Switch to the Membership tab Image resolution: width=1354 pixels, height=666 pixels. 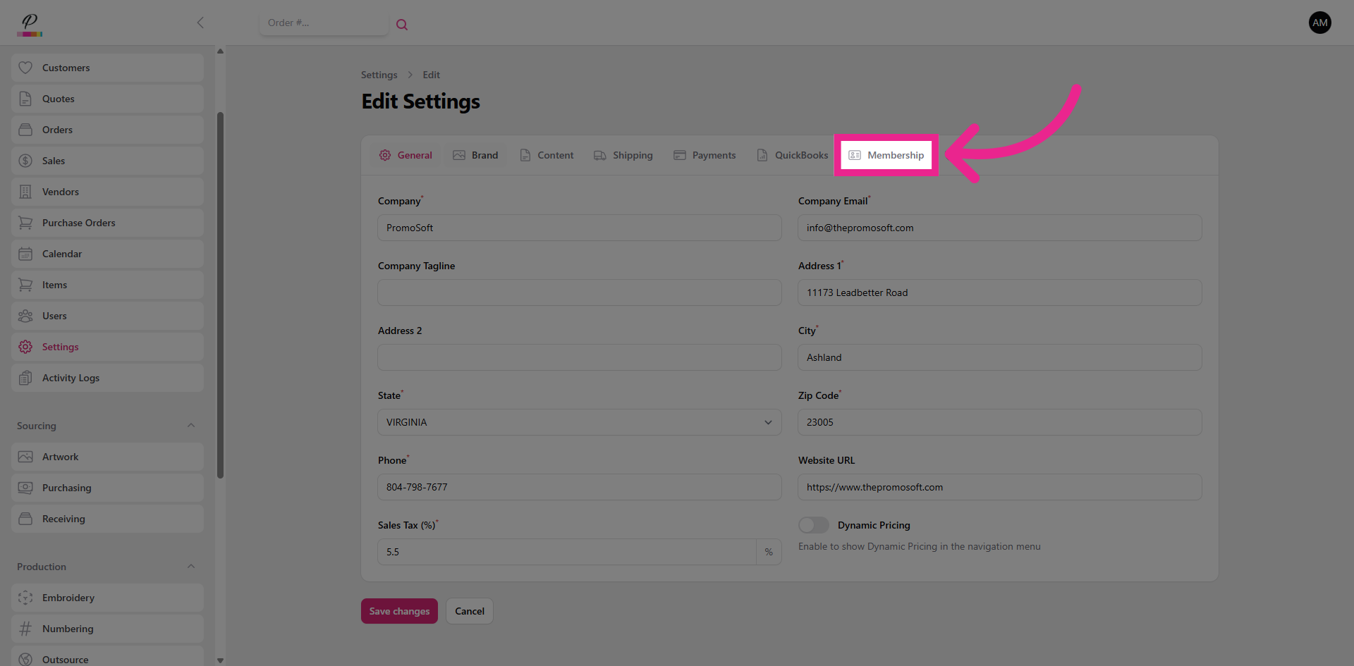tap(886, 155)
